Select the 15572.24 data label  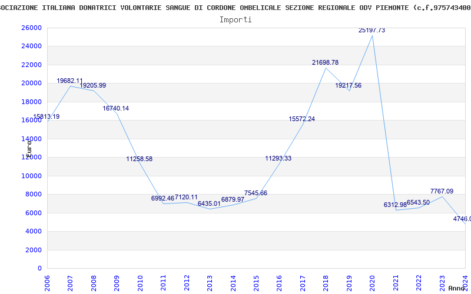301,119
